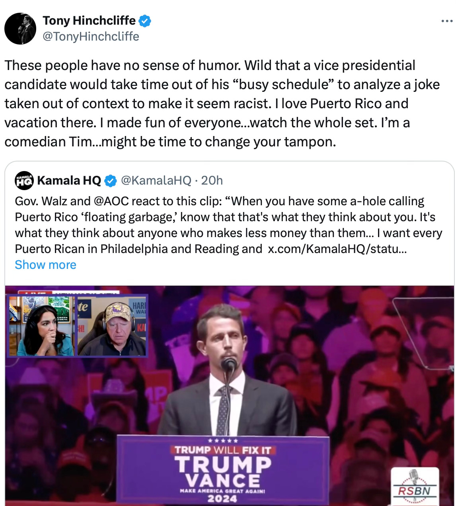Click the Walz reaction inset with headphones

pos(112,326)
